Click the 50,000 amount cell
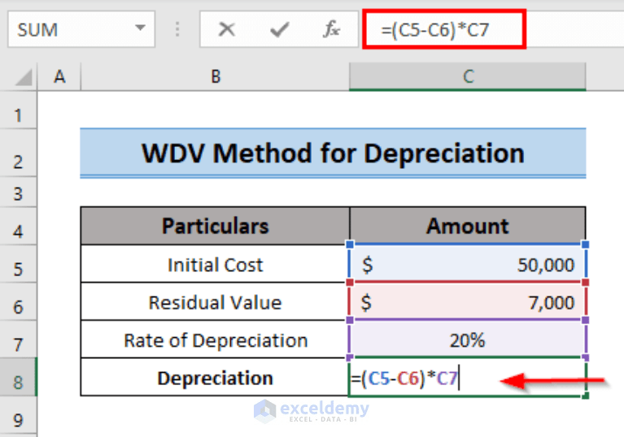Image resolution: width=624 pixels, height=437 pixels. pos(468,264)
